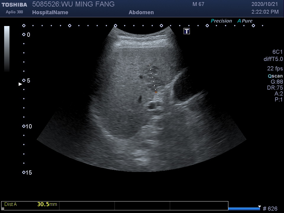Toggle the Precision imaging indicator
The image size is (284, 213).
pyautogui.click(x=221, y=21)
